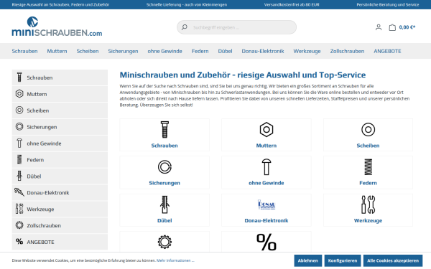
Task: Click the user account icon
Action: [379, 27]
